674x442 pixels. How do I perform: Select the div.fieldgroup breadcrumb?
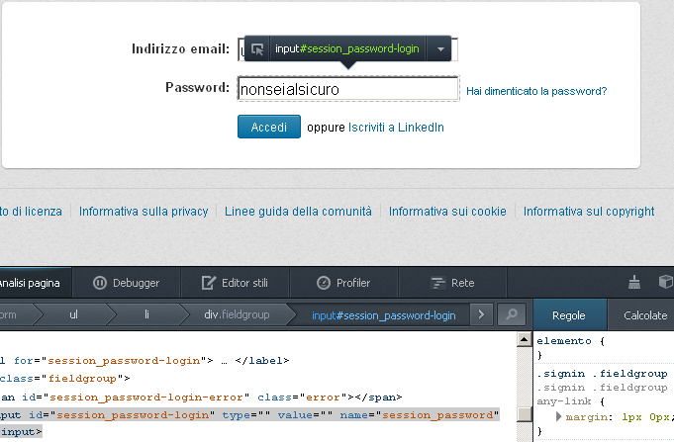point(237,314)
